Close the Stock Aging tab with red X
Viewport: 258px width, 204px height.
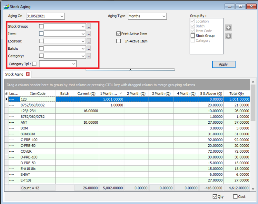tap(28, 74)
